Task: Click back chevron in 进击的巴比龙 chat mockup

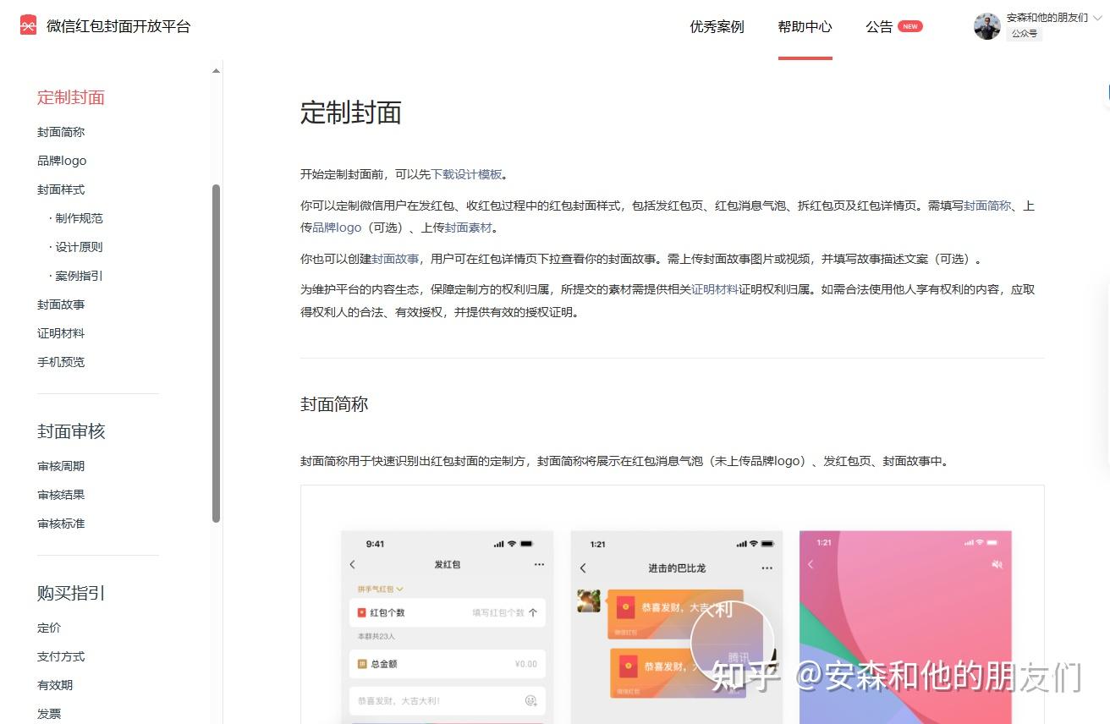Action: (x=583, y=568)
